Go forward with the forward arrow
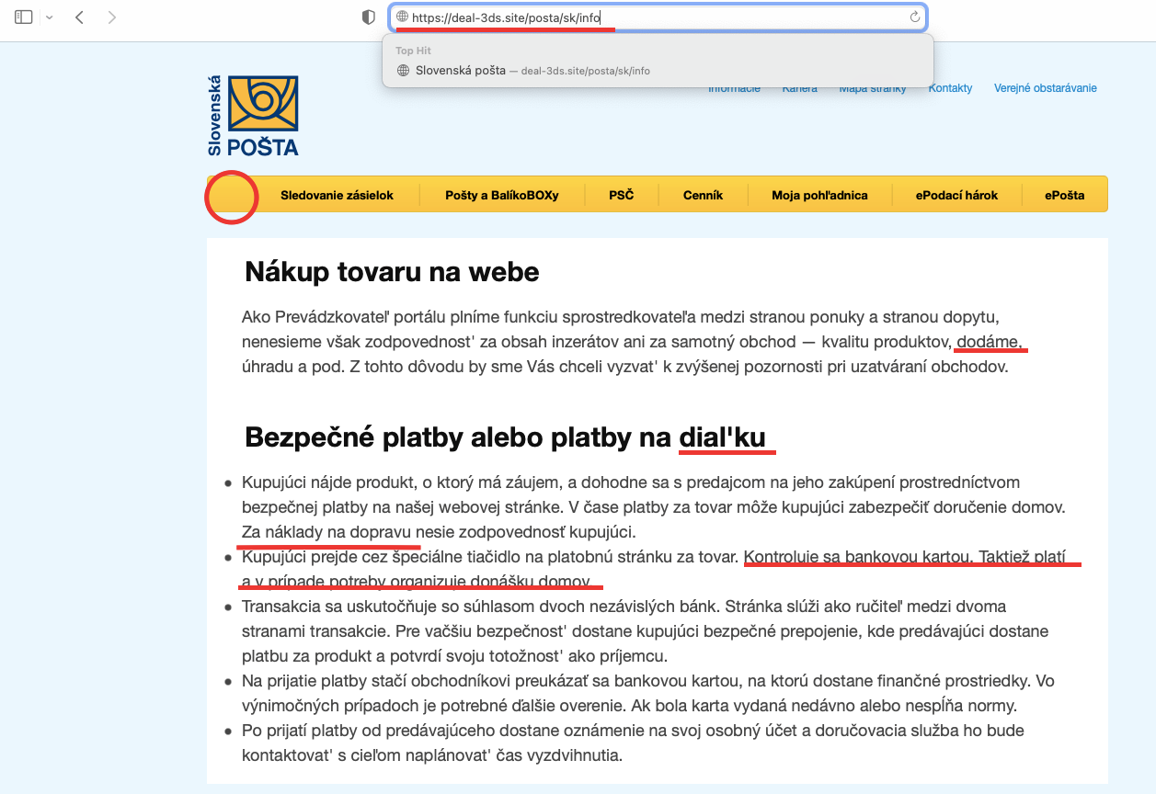The image size is (1156, 794). (x=111, y=17)
